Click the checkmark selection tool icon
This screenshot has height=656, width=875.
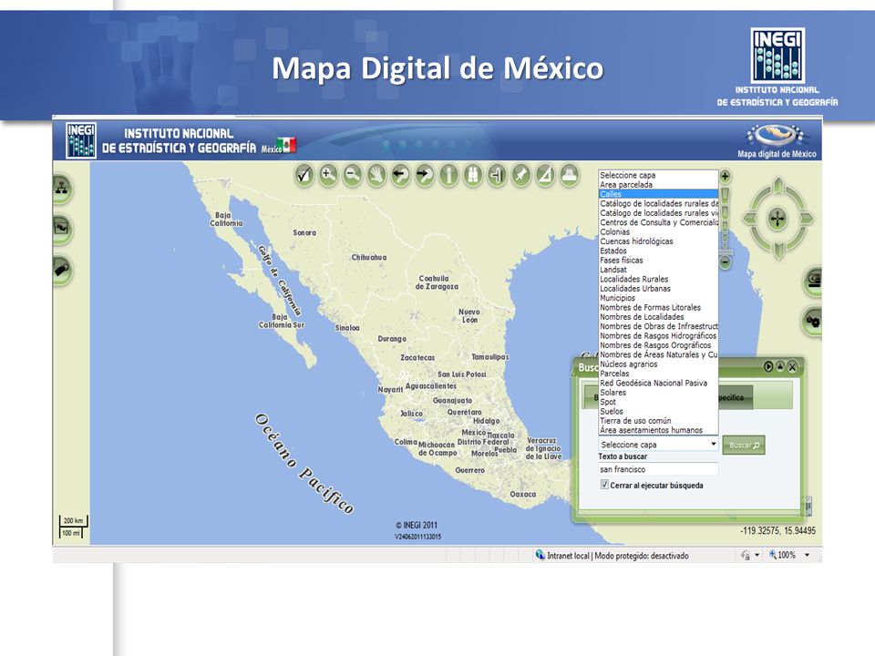(304, 175)
